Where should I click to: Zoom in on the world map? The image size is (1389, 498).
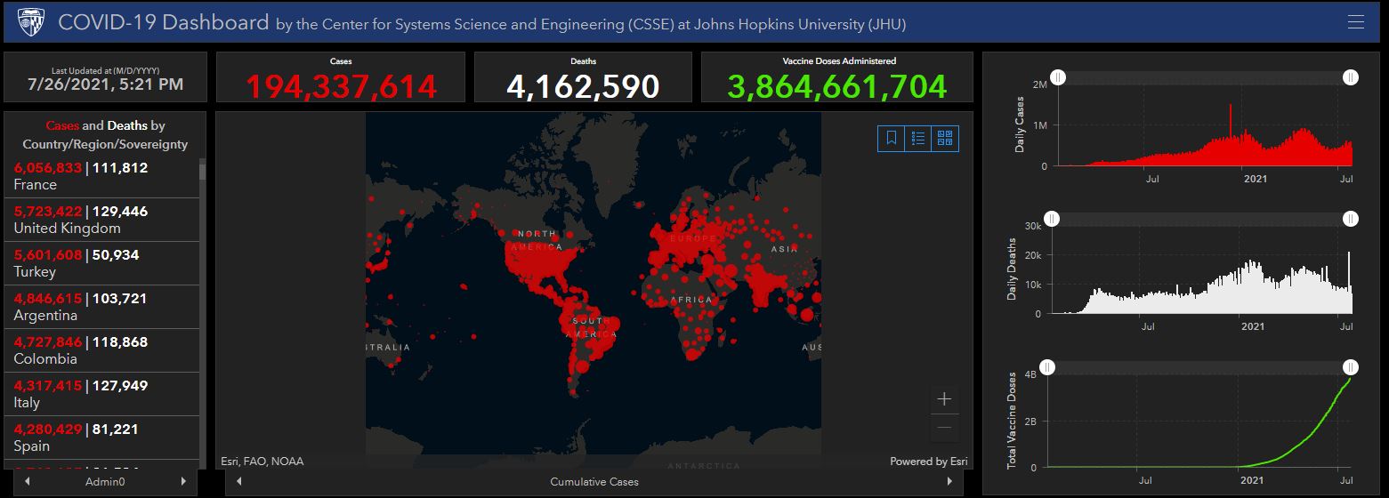click(944, 399)
